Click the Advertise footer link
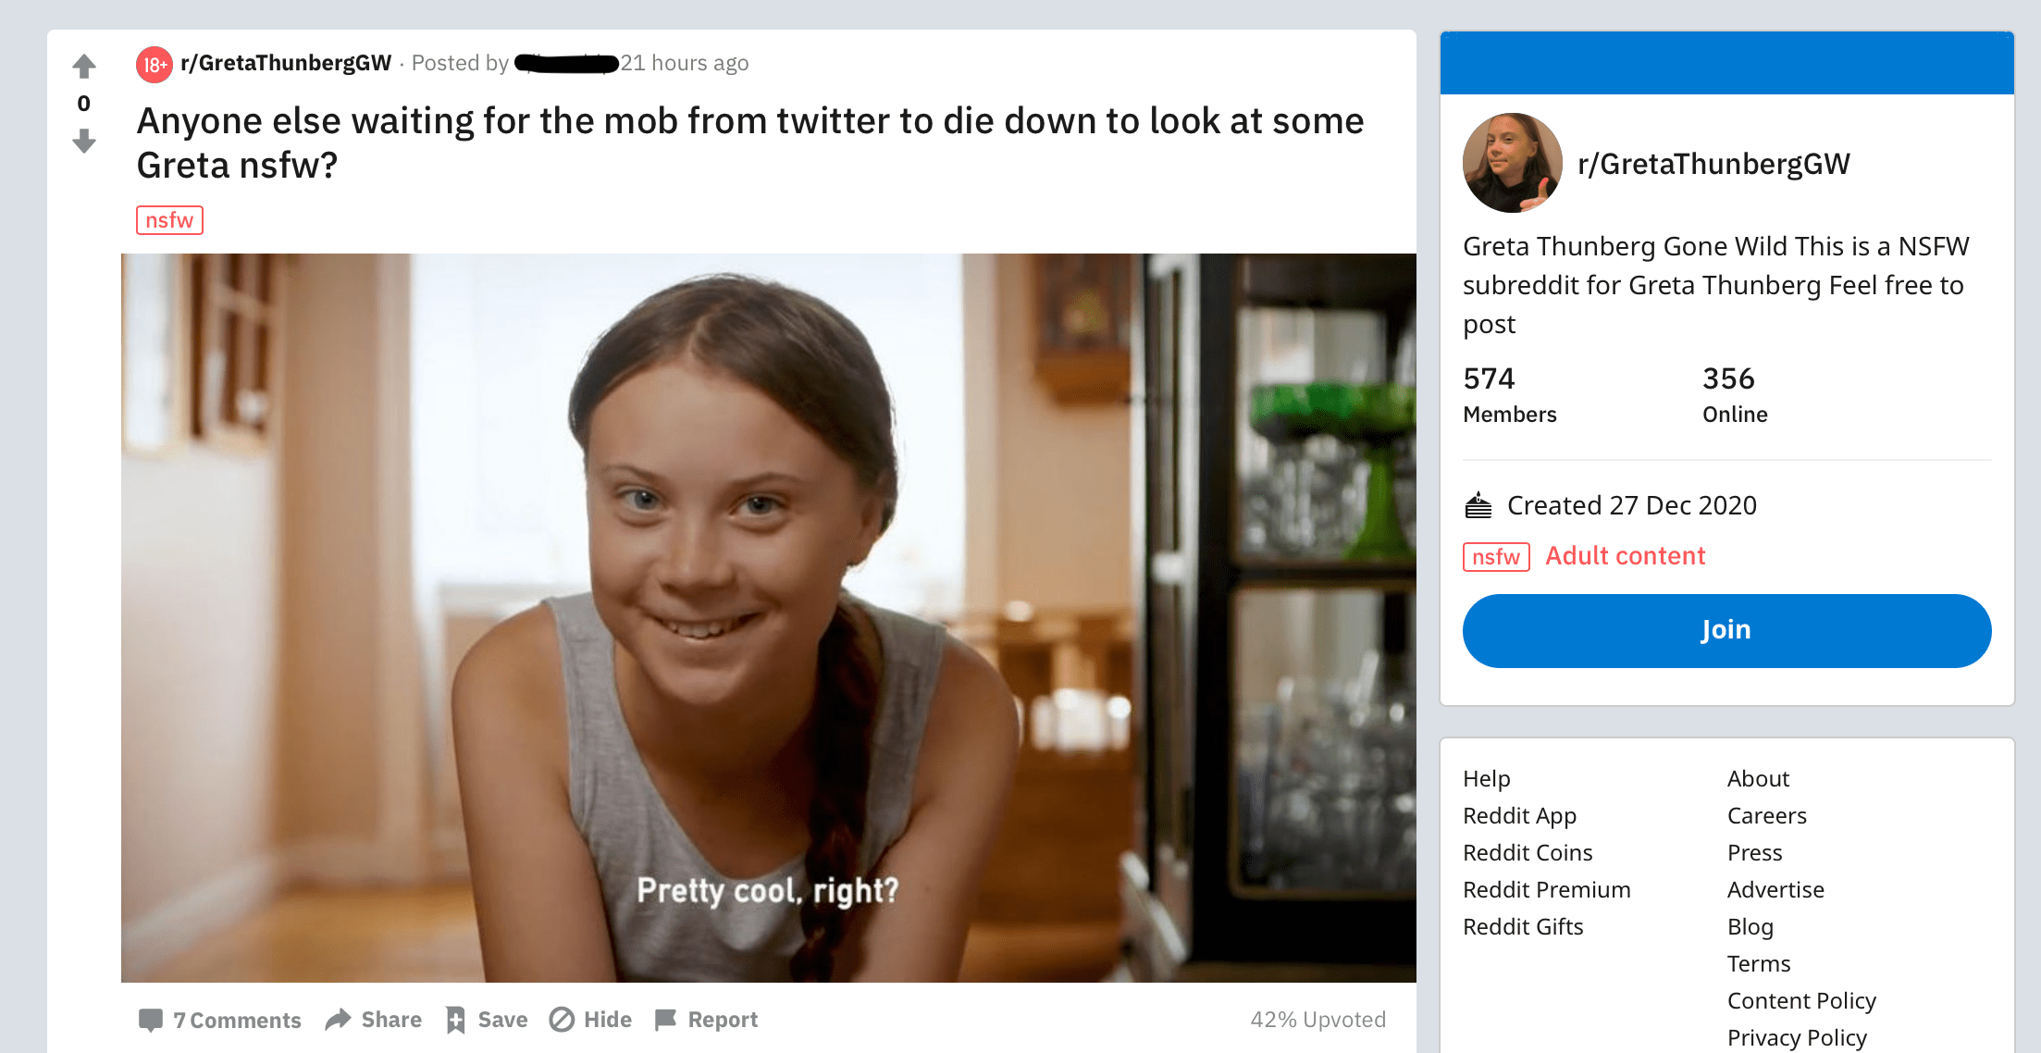Screen dimensions: 2041x1053 click(x=1775, y=889)
